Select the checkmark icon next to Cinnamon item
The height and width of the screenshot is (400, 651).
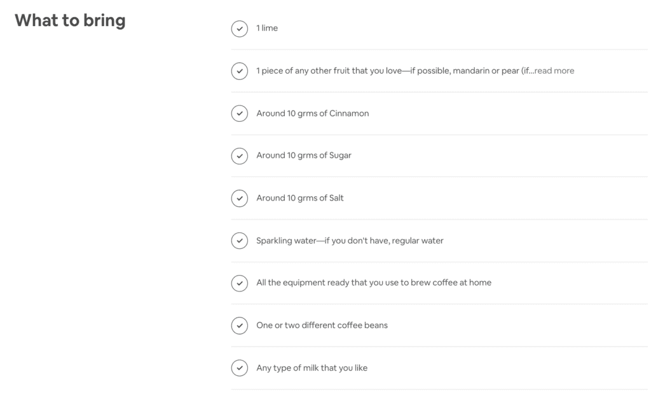click(240, 113)
